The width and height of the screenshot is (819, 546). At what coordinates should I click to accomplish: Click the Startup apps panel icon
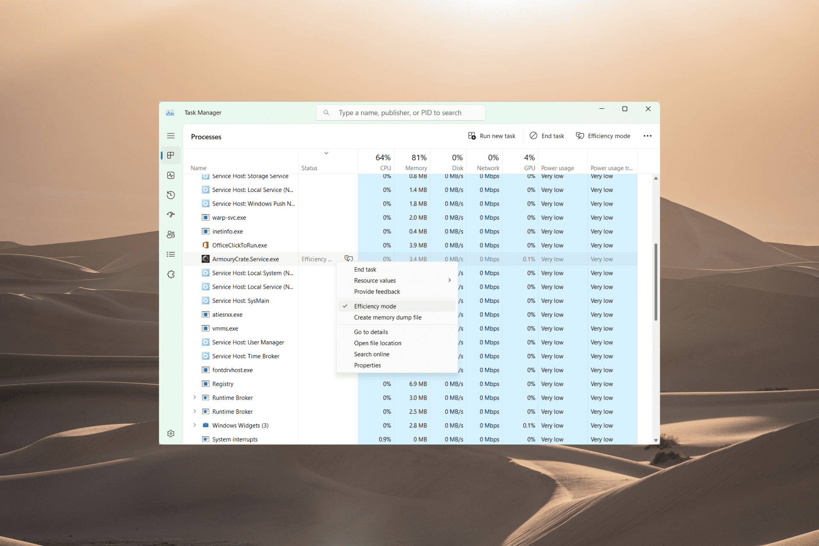172,214
